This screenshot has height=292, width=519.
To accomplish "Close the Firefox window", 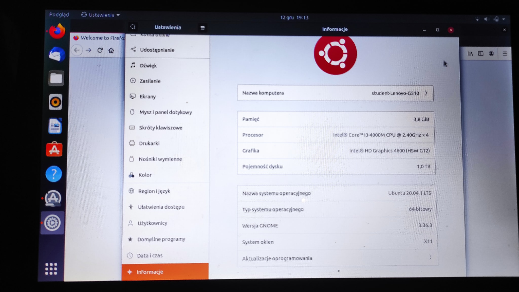I will click(x=504, y=30).
